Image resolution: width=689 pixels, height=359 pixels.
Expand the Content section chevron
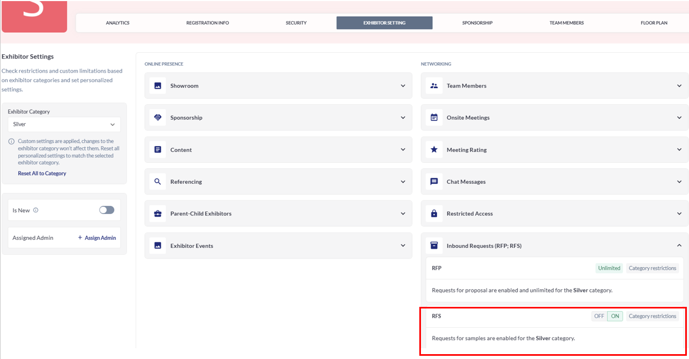403,150
